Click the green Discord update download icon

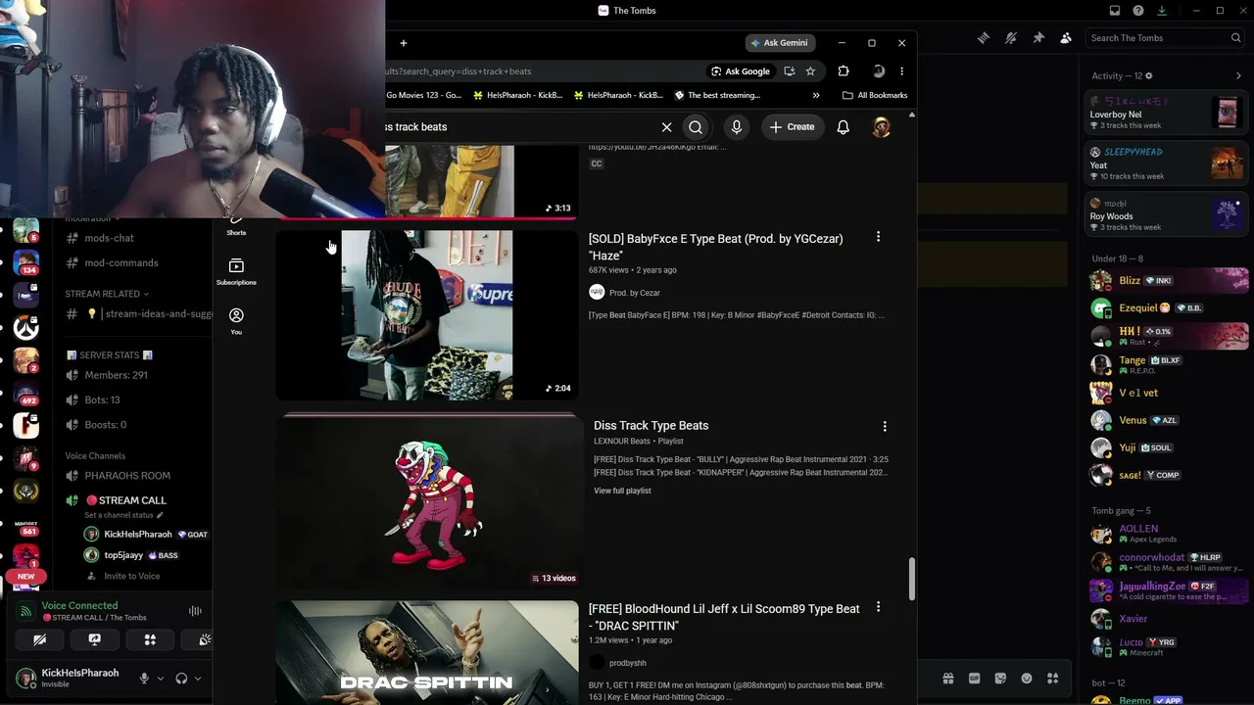1162,11
